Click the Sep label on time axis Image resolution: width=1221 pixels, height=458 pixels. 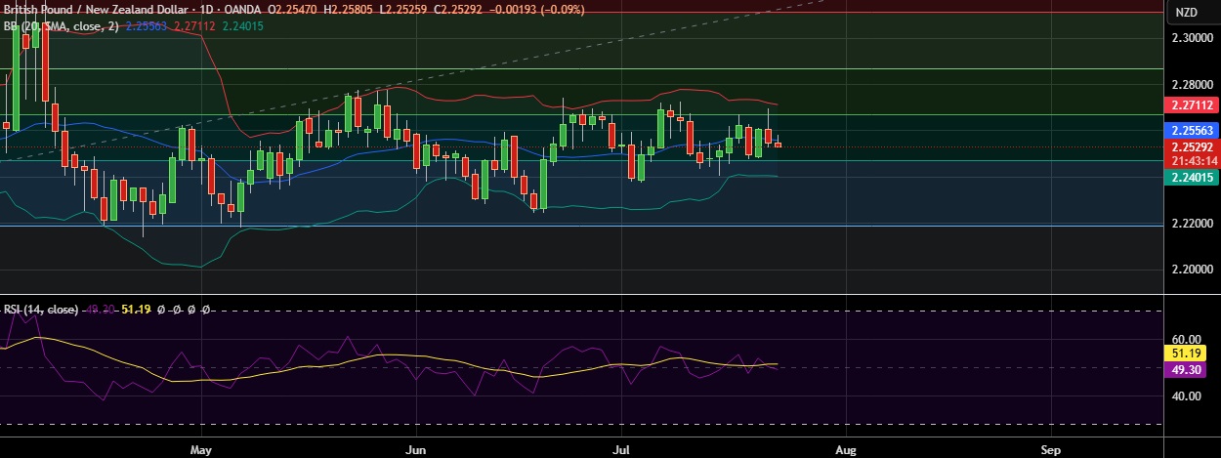pyautogui.click(x=1051, y=450)
